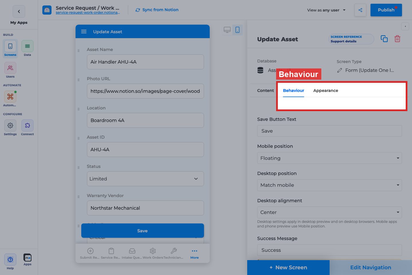Open the Users section

pos(10,70)
